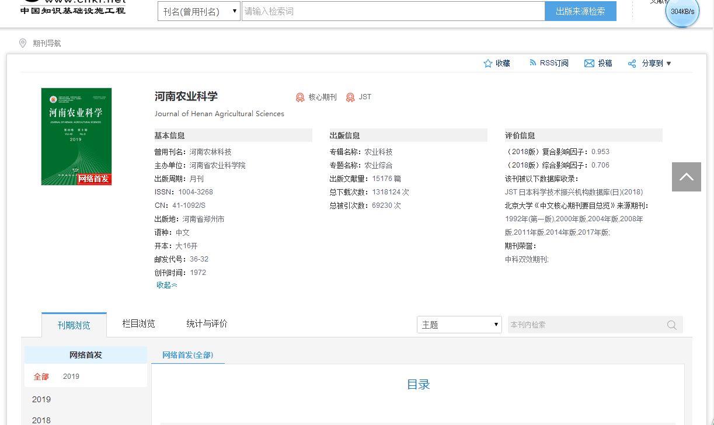The width and height of the screenshot is (714, 425).
Task: Switch to the 栏目浏览 tab
Action: 138,324
